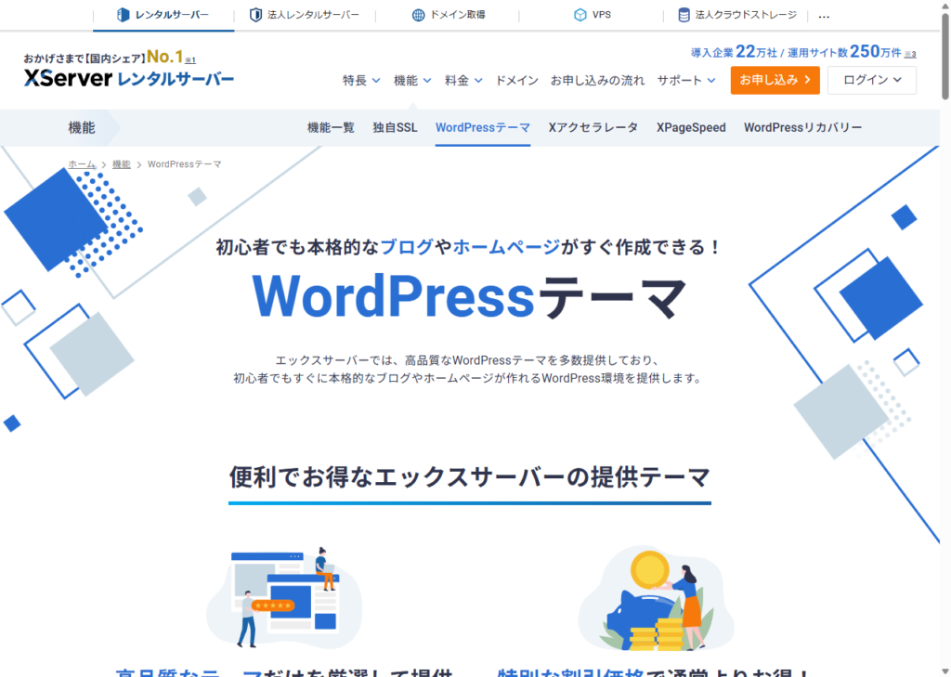
Task: Click the 便利でお得なエックスサーバーの提供テーマ heading
Action: click(x=469, y=477)
